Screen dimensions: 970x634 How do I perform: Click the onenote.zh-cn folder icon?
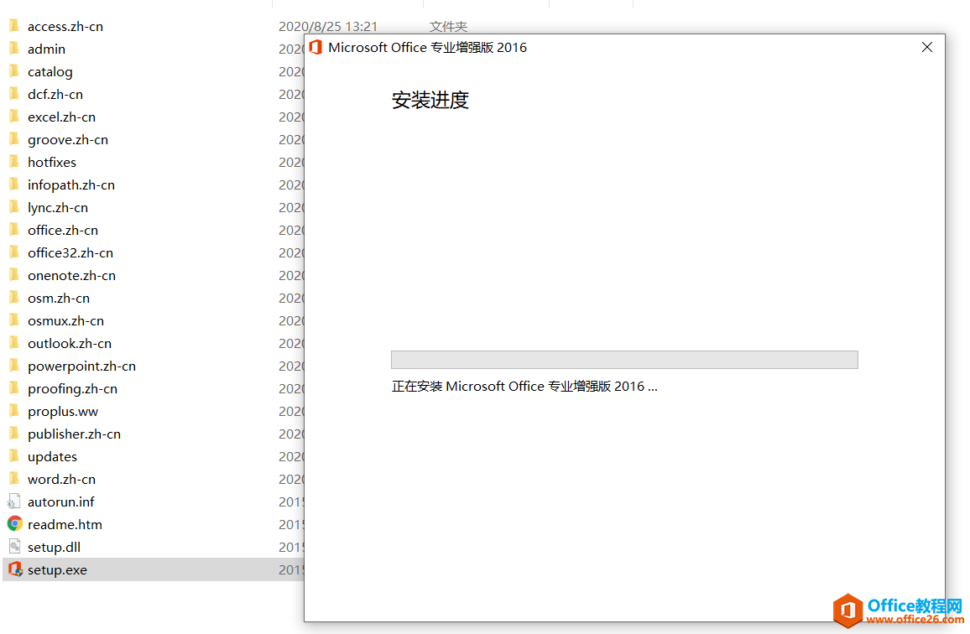tap(14, 274)
